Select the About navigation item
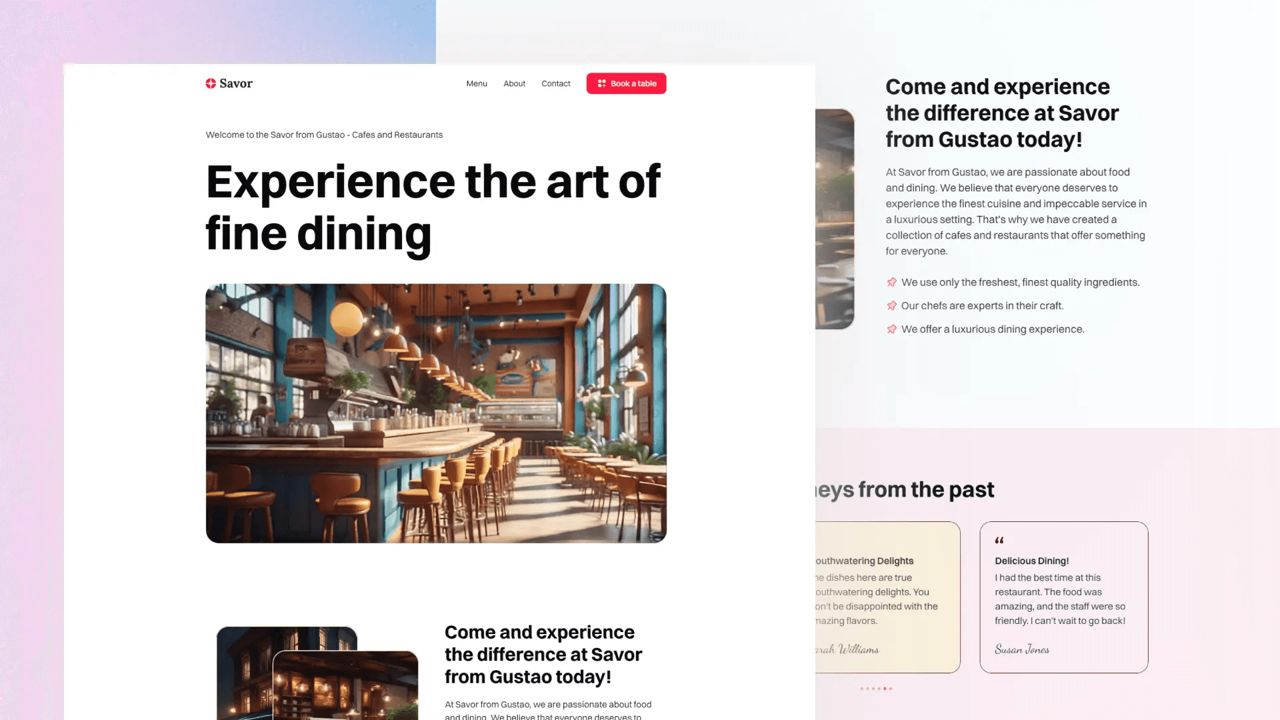Screen dimensions: 1280x720 (514, 83)
